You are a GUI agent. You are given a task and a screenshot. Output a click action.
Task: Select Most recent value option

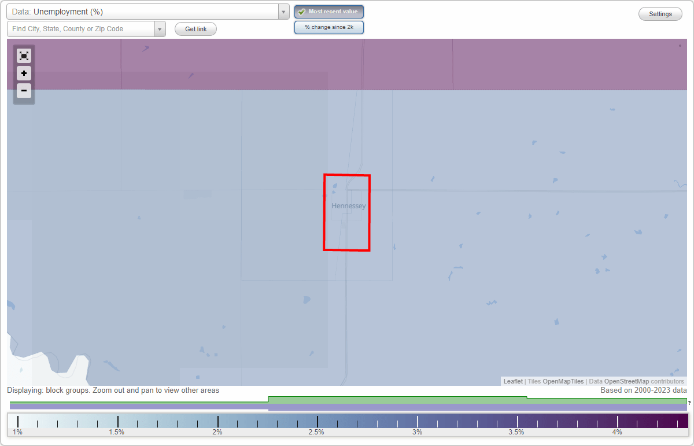pyautogui.click(x=329, y=12)
